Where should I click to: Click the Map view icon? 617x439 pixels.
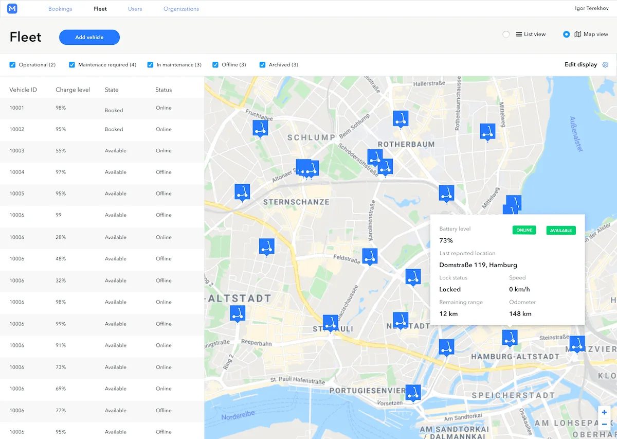(577, 34)
